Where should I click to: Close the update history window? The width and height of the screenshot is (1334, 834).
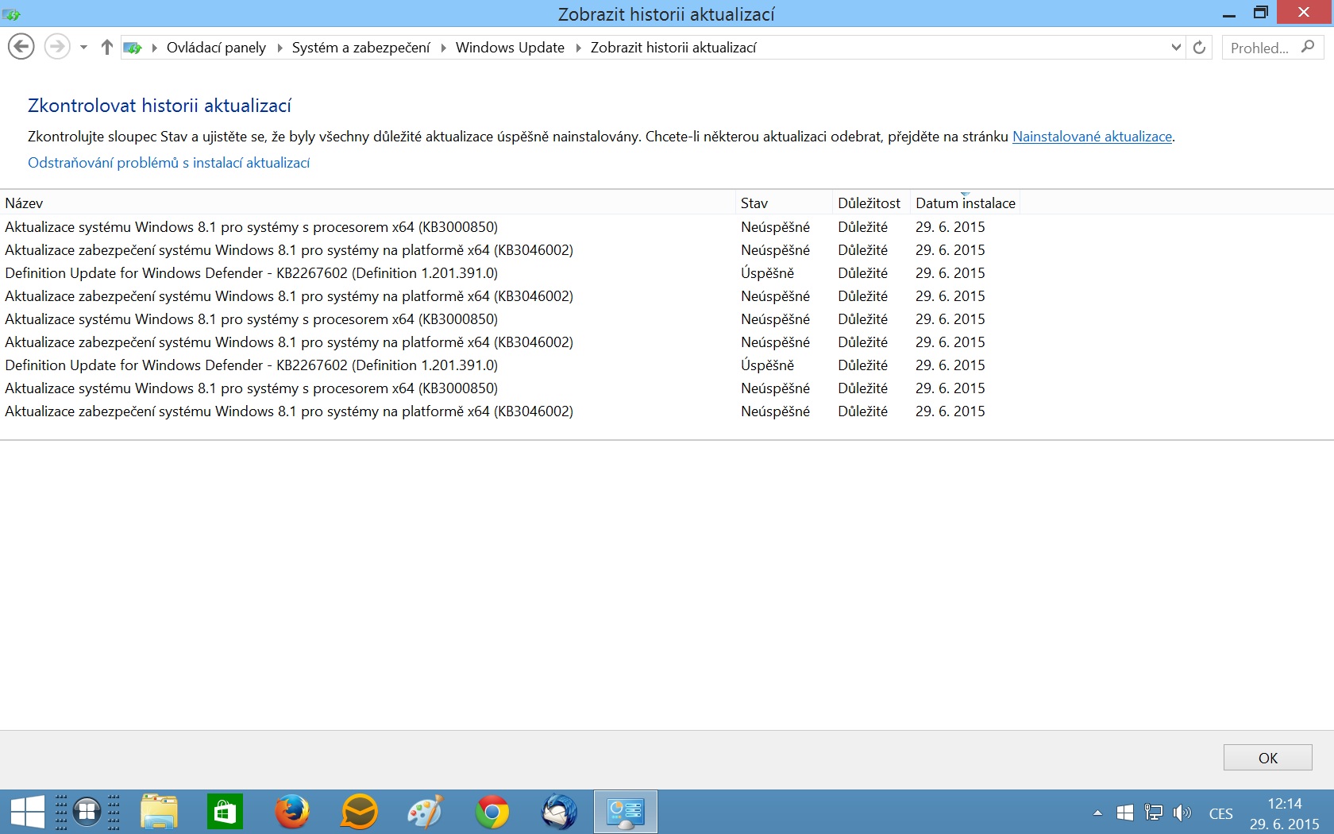pyautogui.click(x=1304, y=13)
